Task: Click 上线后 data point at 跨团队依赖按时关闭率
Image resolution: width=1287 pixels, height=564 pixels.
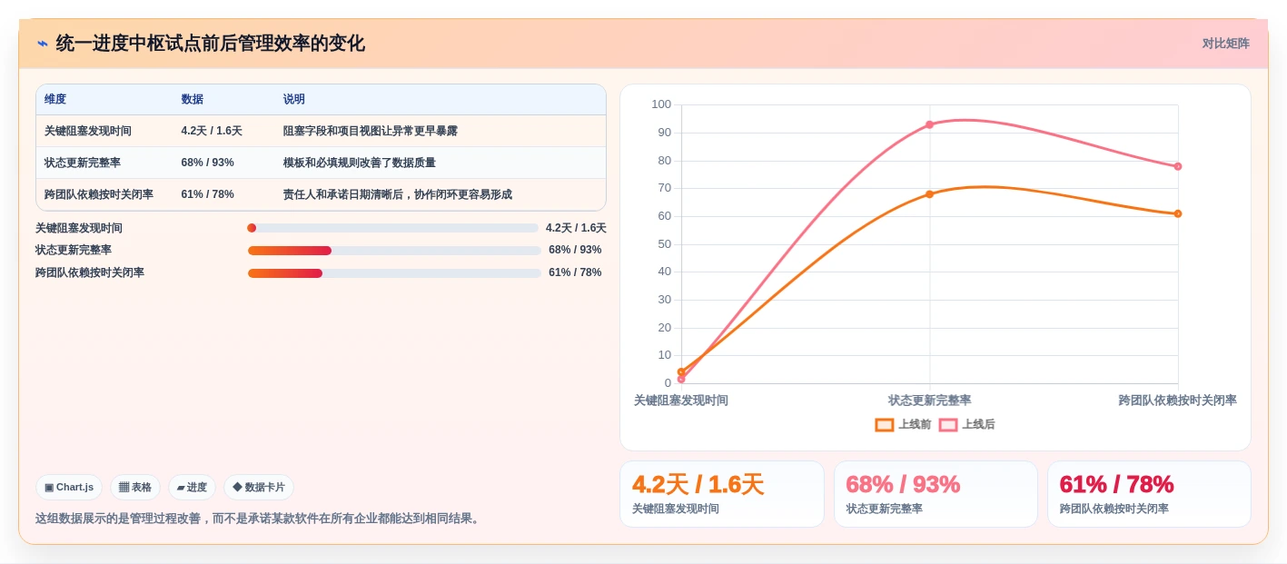Action: pos(1178,166)
